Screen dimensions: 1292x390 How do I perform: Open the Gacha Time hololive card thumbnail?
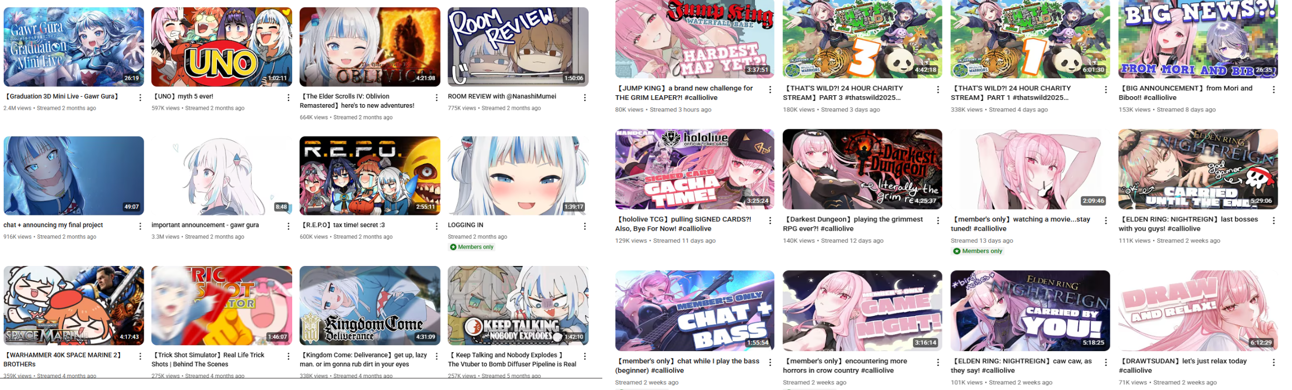[x=694, y=169]
